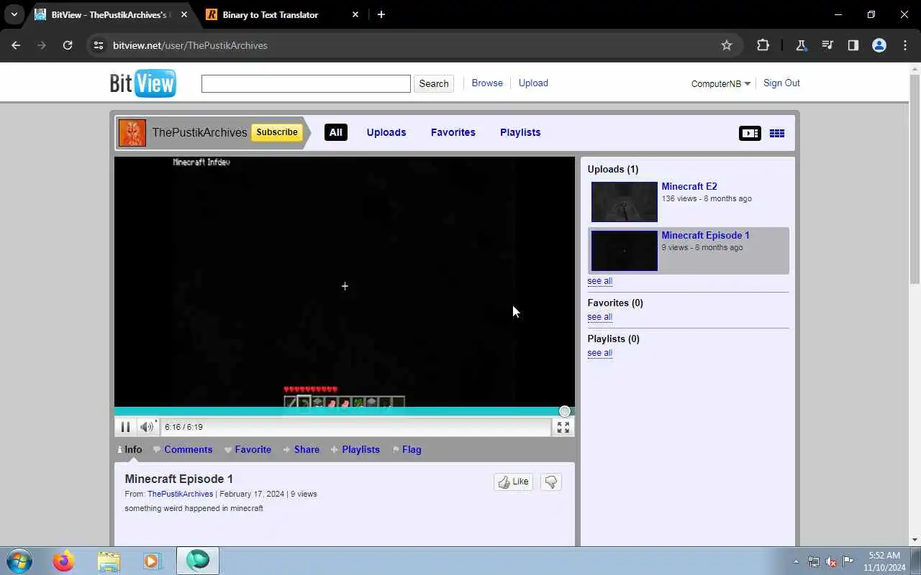Open the Windows Start menu
This screenshot has height=575, width=921.
coord(19,561)
